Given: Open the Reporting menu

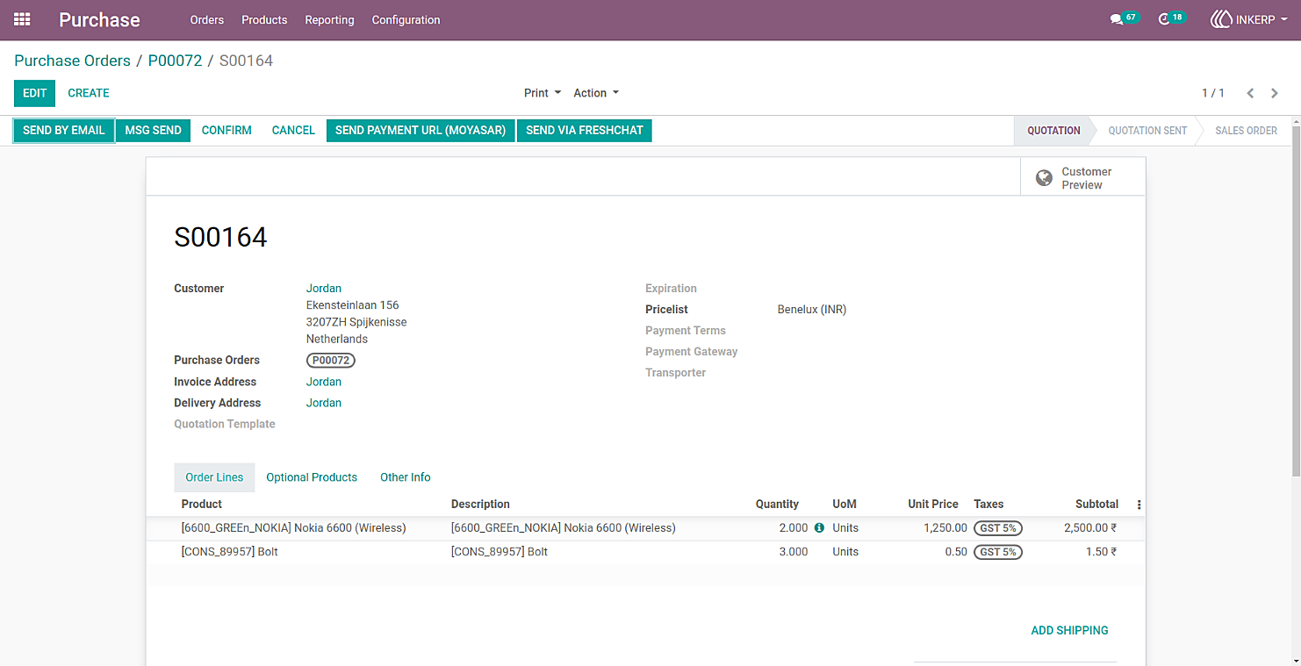Looking at the screenshot, I should click(x=329, y=19).
